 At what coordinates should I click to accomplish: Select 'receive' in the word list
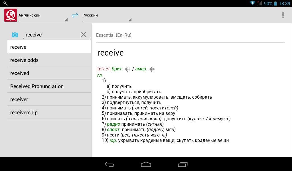coord(49,47)
